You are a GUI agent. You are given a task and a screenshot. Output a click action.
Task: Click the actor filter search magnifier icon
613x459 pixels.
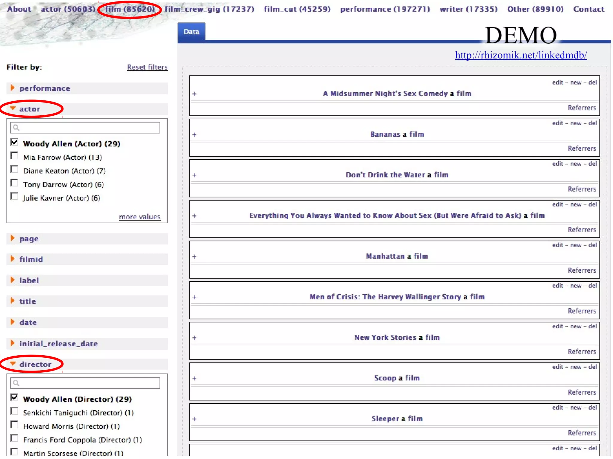pos(16,128)
